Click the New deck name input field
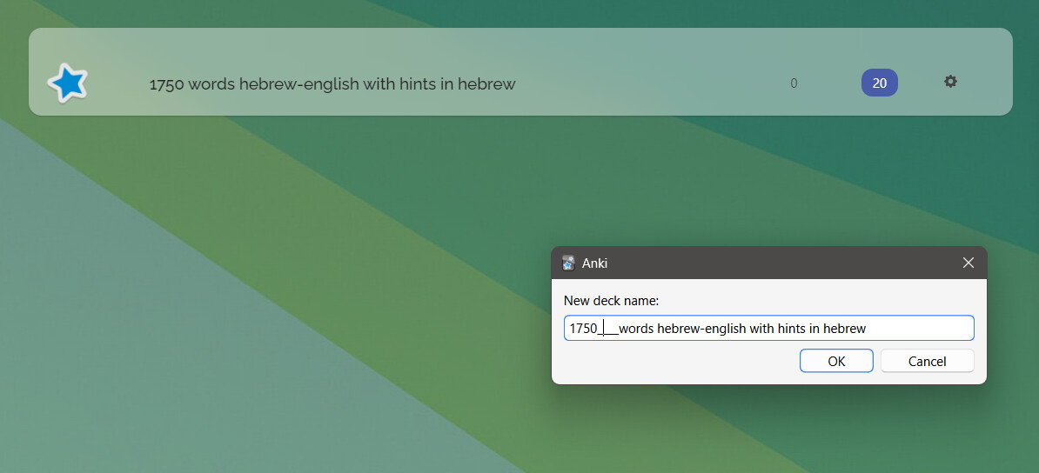Screen dimensions: 1039x473 pos(768,328)
